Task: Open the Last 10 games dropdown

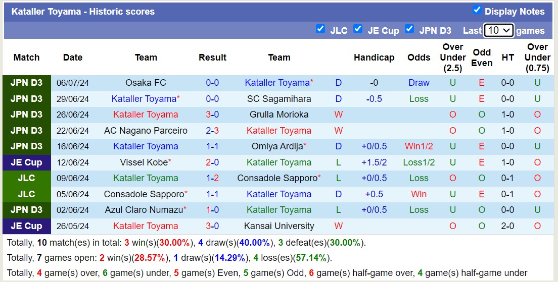Action: pyautogui.click(x=498, y=30)
